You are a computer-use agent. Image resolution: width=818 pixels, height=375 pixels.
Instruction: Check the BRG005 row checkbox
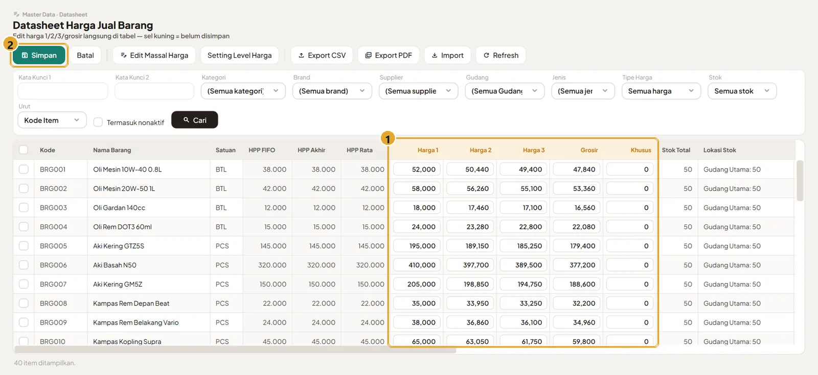[x=24, y=245]
